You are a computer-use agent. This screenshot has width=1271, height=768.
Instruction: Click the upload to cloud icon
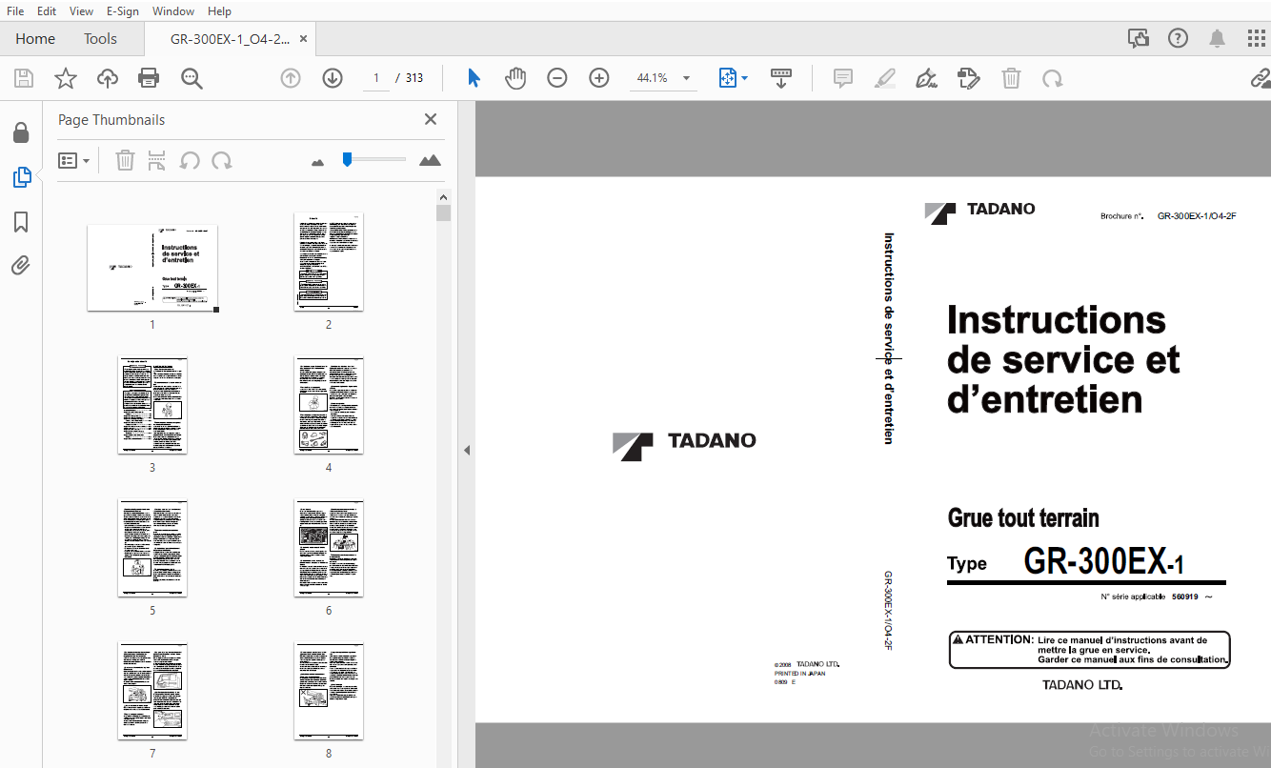pos(108,78)
